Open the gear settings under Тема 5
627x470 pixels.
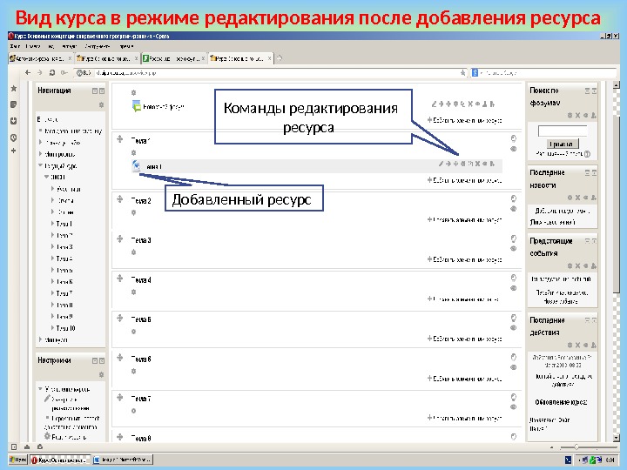[134, 332]
